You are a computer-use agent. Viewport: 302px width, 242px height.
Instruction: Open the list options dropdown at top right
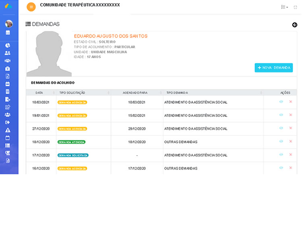click(284, 7)
